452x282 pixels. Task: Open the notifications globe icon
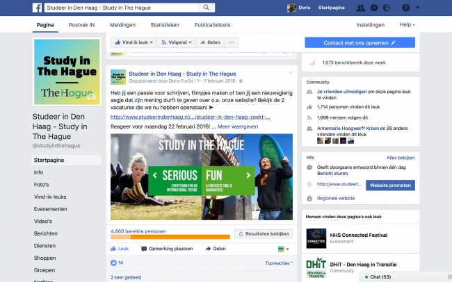point(387,7)
